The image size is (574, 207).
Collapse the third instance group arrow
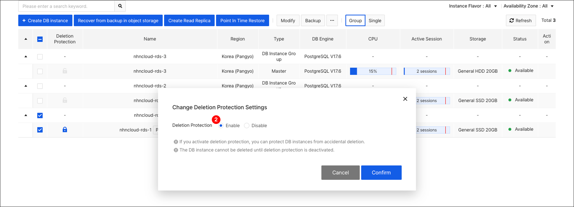click(x=26, y=115)
